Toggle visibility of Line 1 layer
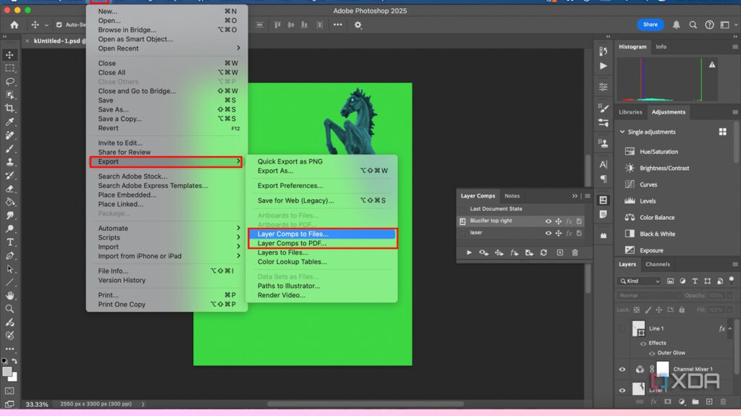The height and width of the screenshot is (416, 741). (x=622, y=328)
